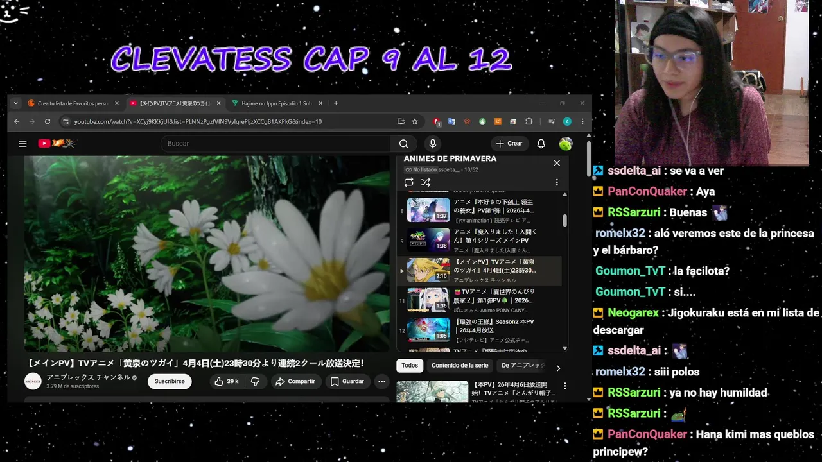Click the browser address bar URL
Image resolution: width=822 pixels, height=462 pixels.
pyautogui.click(x=198, y=121)
